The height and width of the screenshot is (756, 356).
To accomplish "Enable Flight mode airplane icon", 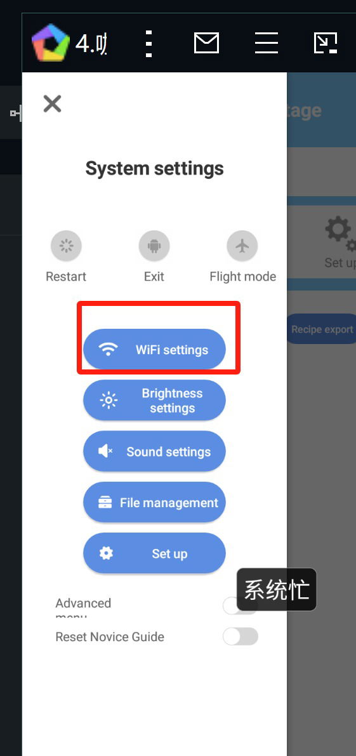I will (242, 246).
